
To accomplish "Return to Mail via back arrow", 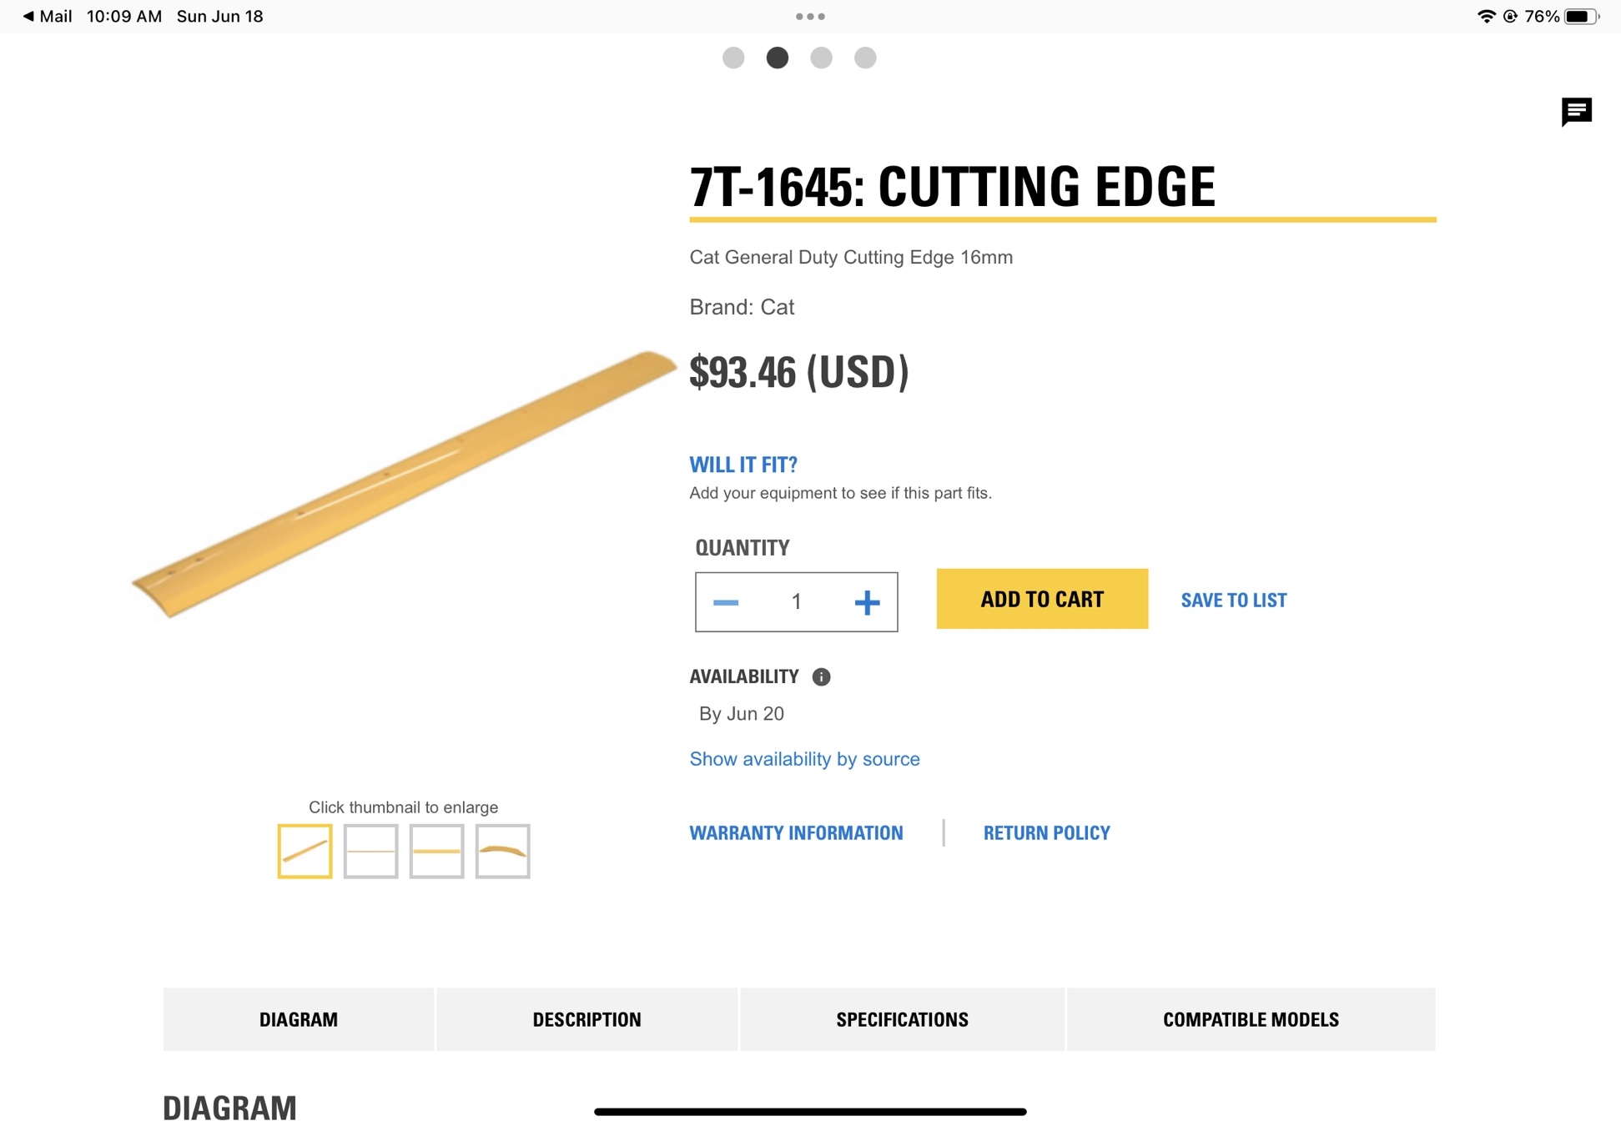I will point(47,16).
